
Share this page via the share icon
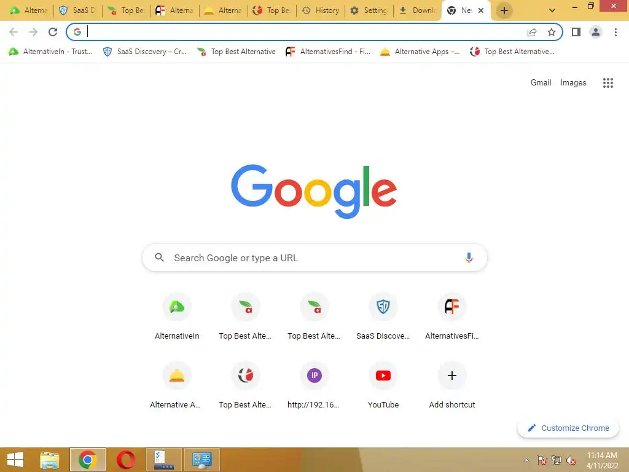pos(532,32)
